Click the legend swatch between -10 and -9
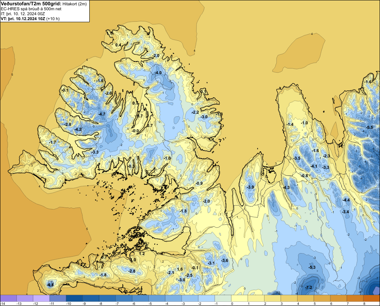The image size is (380, 306). [74, 298]
